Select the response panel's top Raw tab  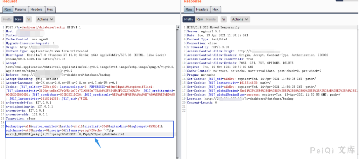pos(189,10)
